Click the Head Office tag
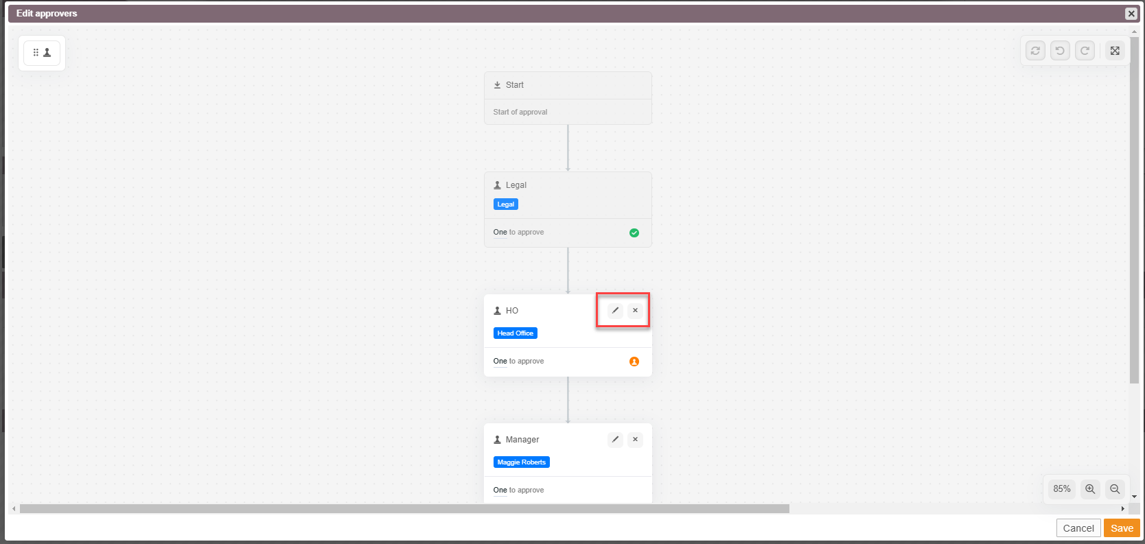This screenshot has width=1145, height=544. coord(516,333)
